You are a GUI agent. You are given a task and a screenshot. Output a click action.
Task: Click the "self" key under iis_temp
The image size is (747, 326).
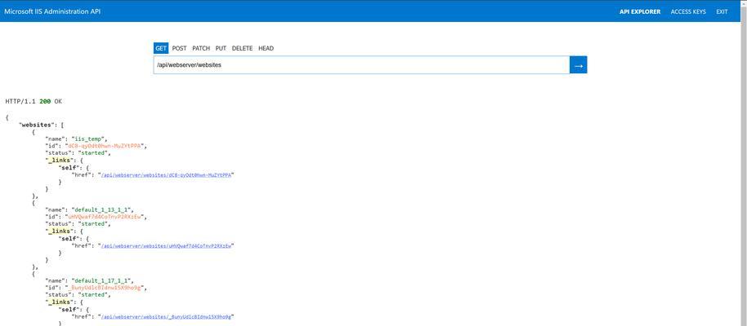tap(68, 168)
